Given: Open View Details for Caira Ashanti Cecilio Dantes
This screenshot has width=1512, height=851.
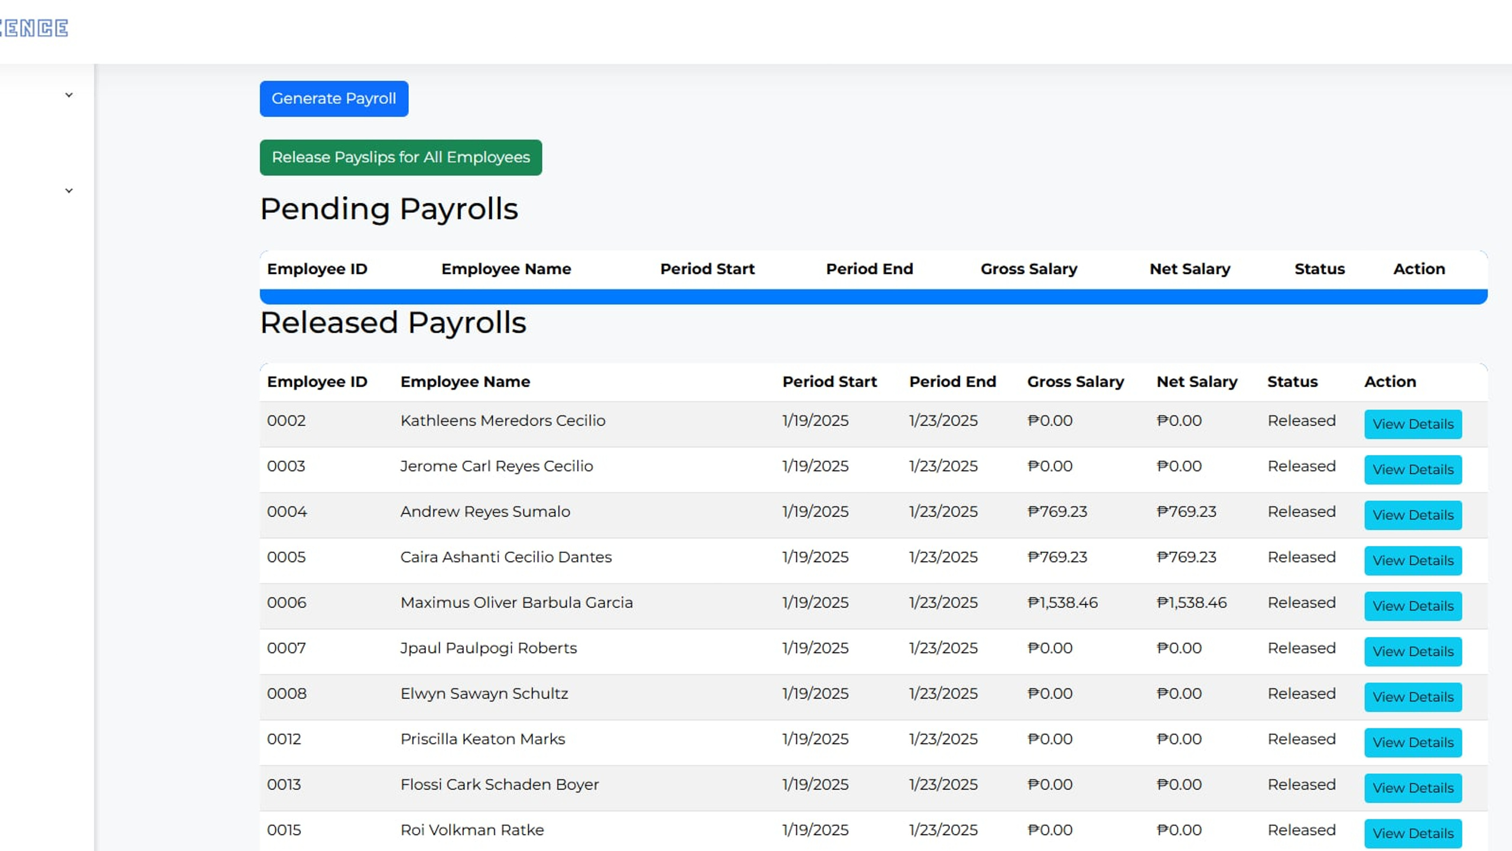Looking at the screenshot, I should tap(1413, 561).
